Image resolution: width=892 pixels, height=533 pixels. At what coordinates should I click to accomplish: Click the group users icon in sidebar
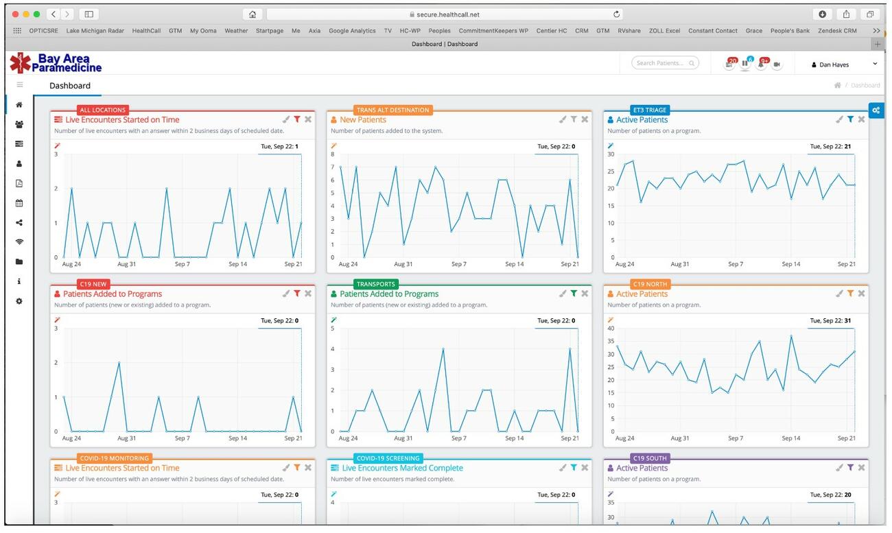coord(19,125)
